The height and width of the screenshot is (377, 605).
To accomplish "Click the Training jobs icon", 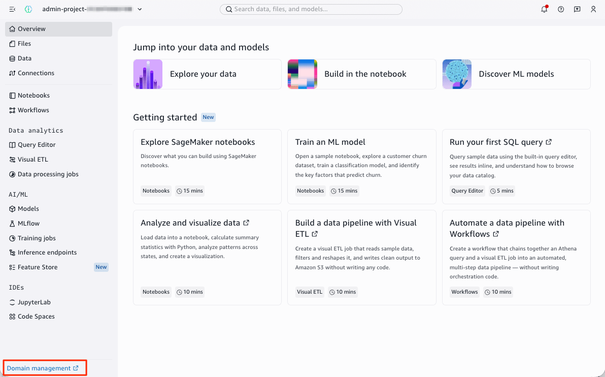I will [12, 238].
